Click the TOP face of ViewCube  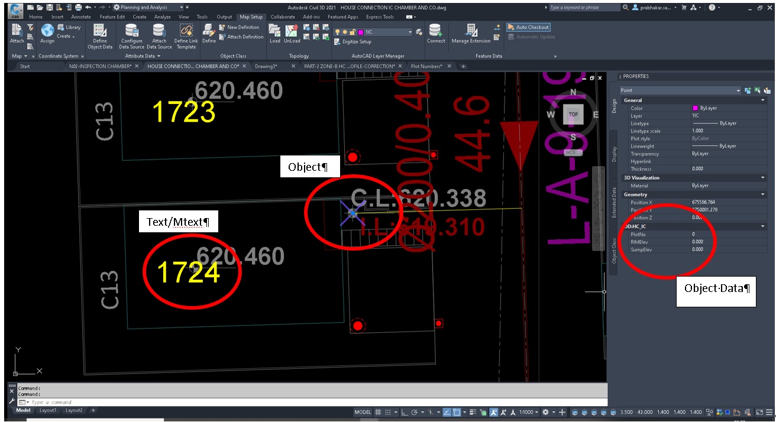point(573,115)
